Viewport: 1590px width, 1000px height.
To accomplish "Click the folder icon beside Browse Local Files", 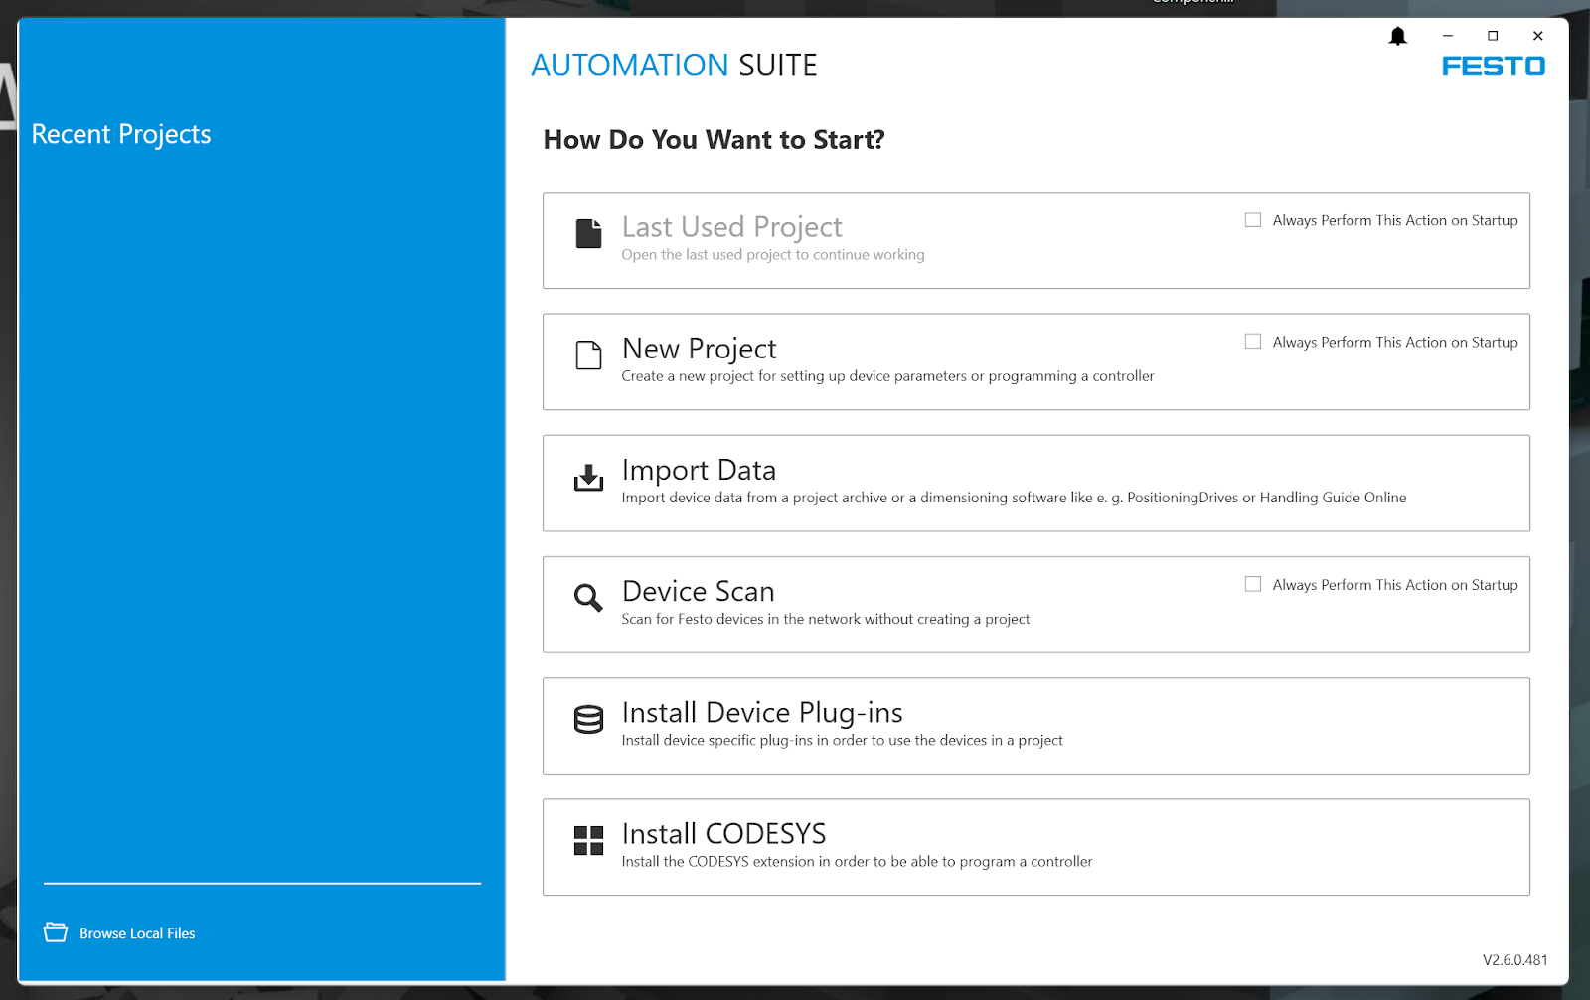I will pos(56,932).
